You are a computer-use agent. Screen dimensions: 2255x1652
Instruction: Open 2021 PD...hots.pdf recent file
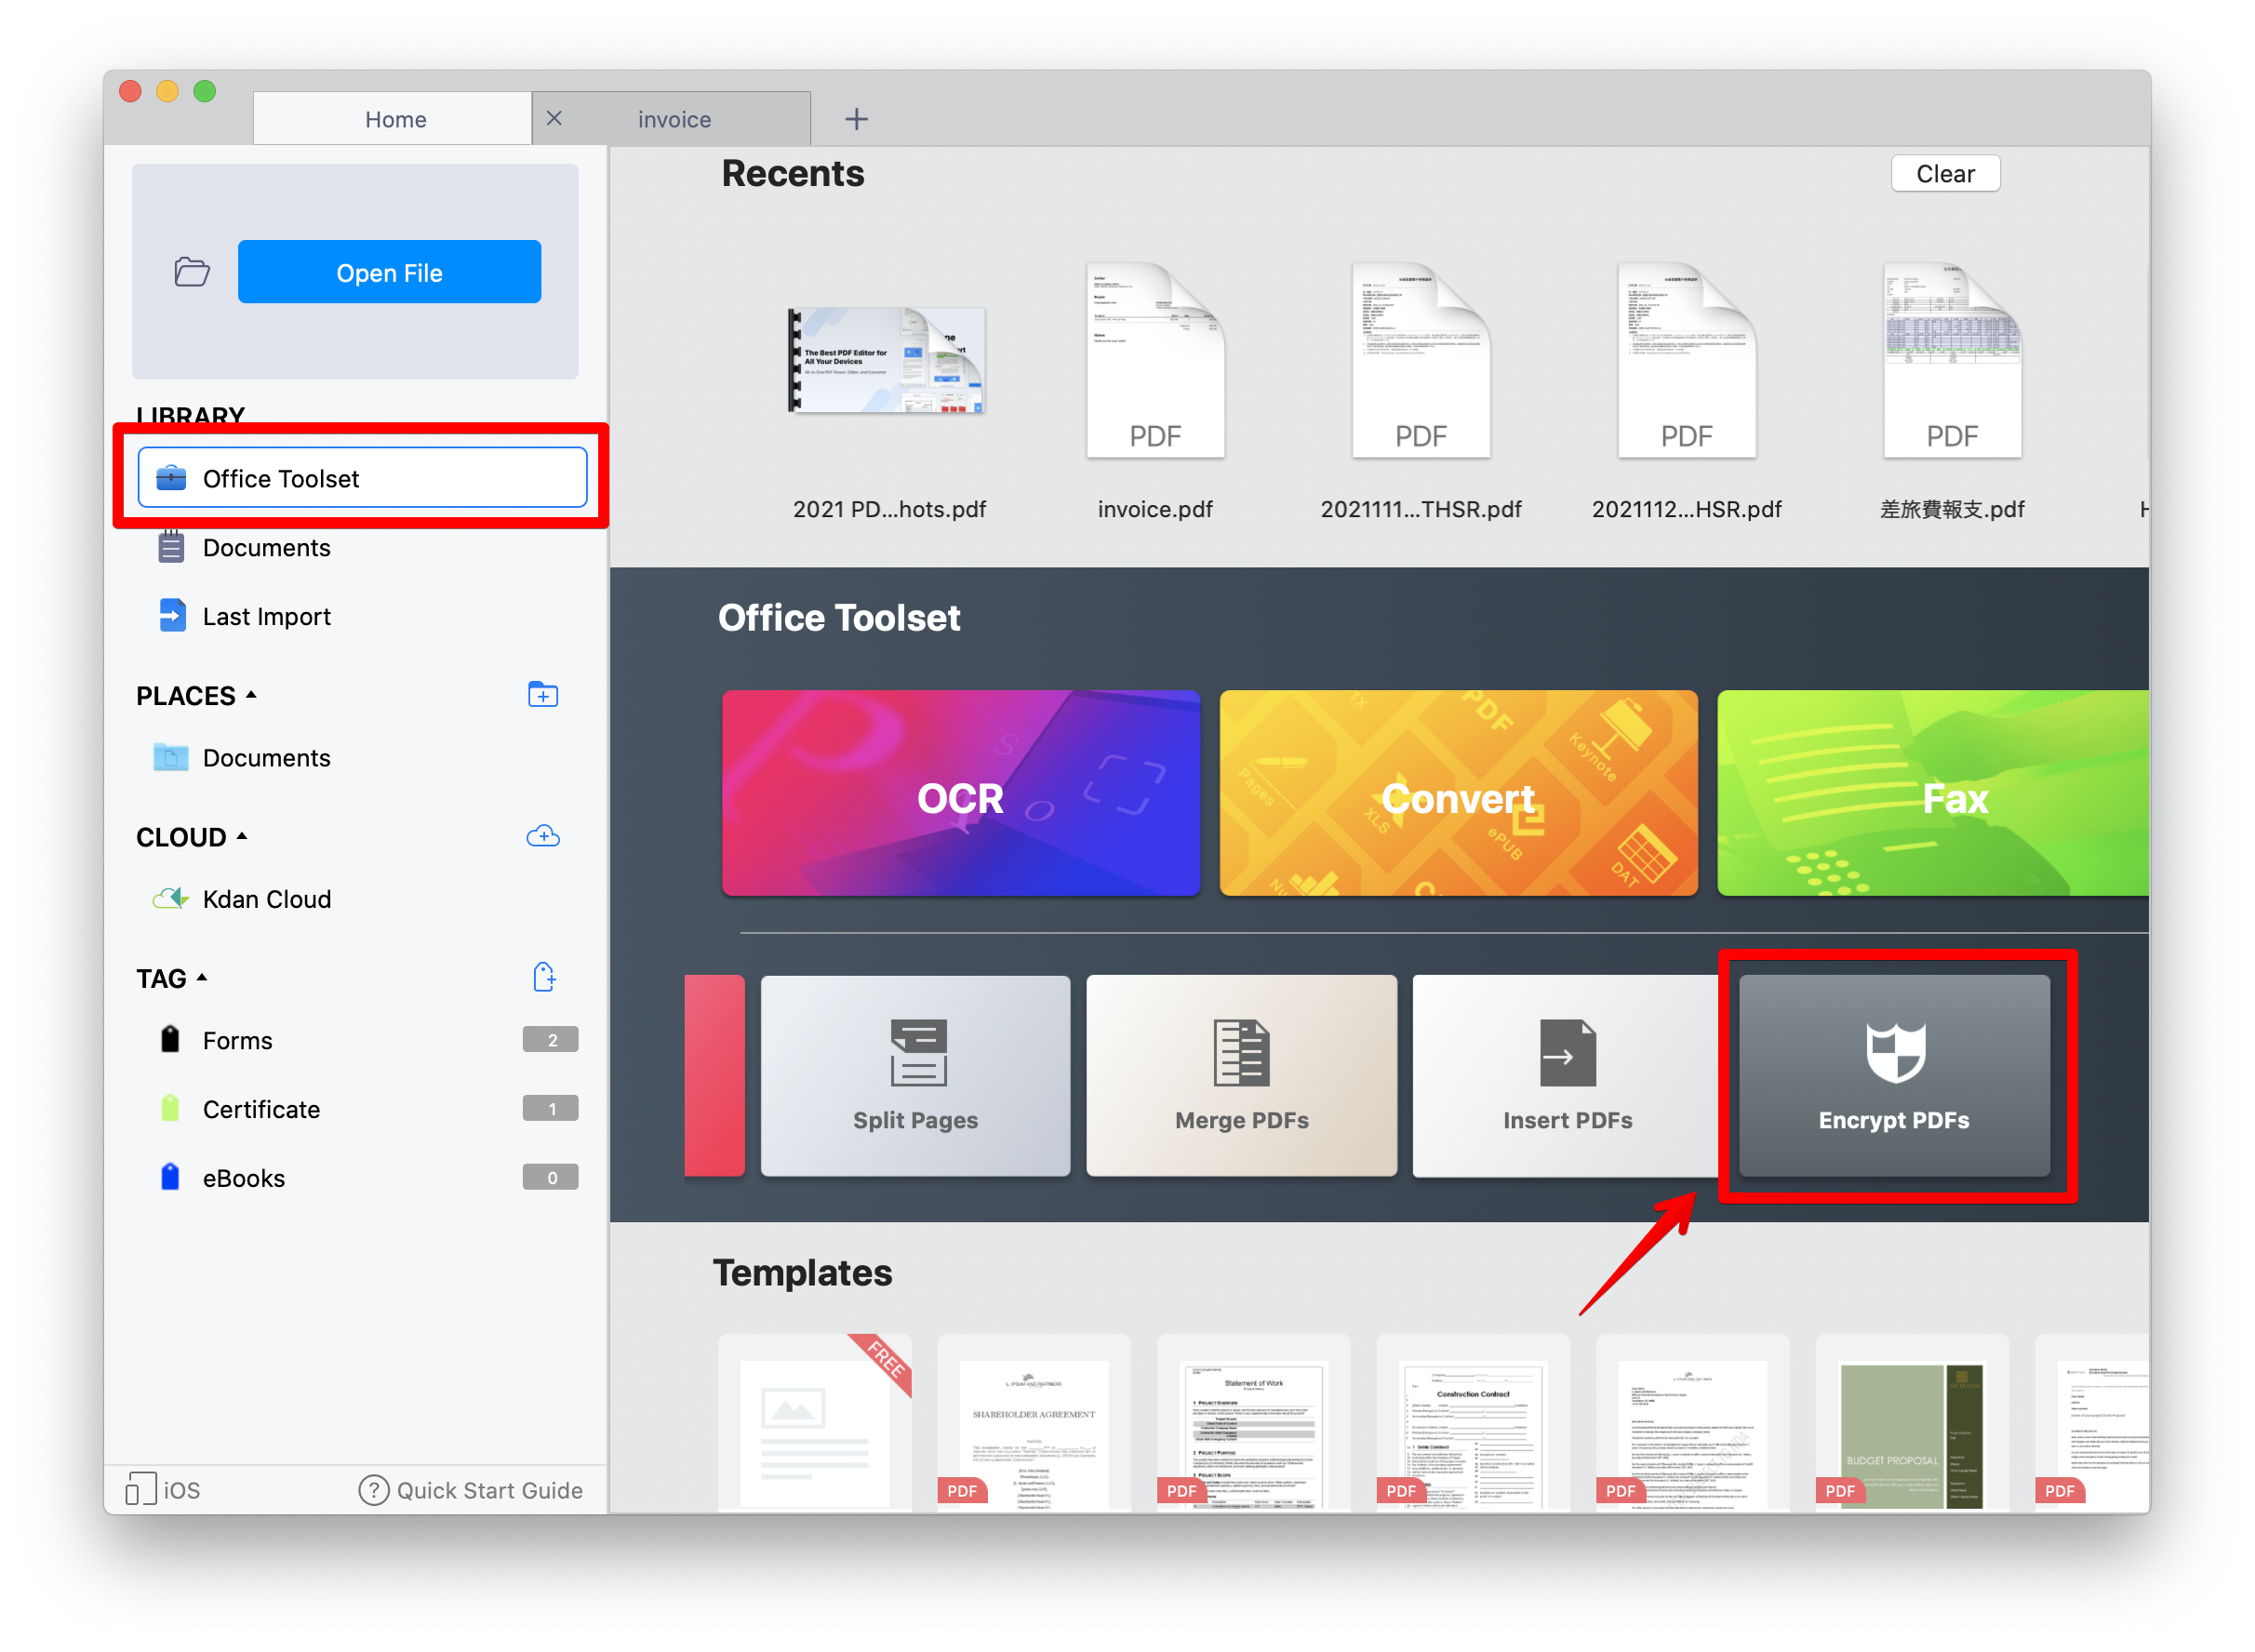pos(888,360)
